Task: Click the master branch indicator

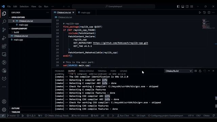Action: tap(12, 116)
